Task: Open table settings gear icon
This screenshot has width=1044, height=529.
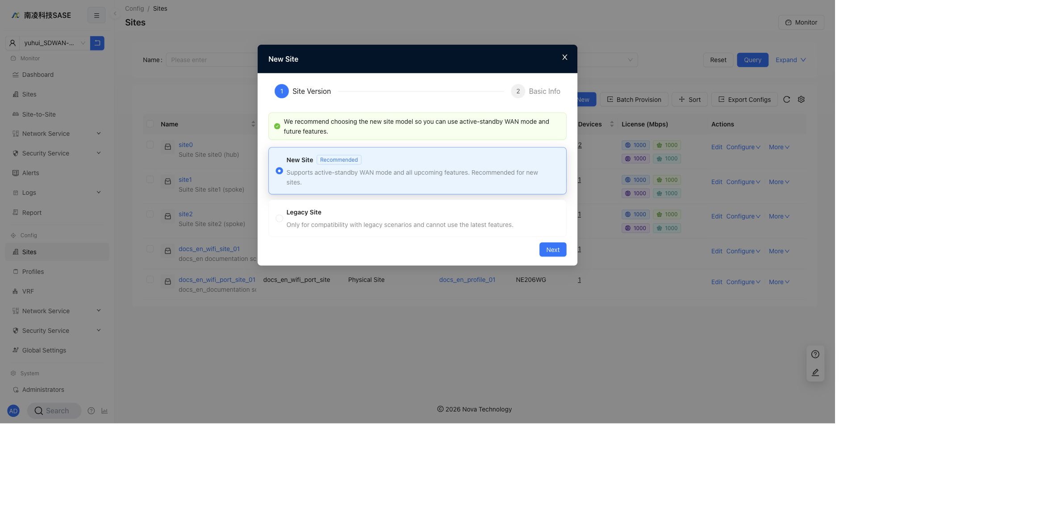Action: coord(801,100)
